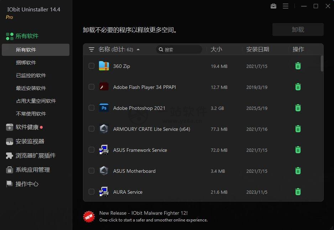Click the trash icon for 360 Zip
Image resolution: width=334 pixels, height=230 pixels.
pos(298,66)
